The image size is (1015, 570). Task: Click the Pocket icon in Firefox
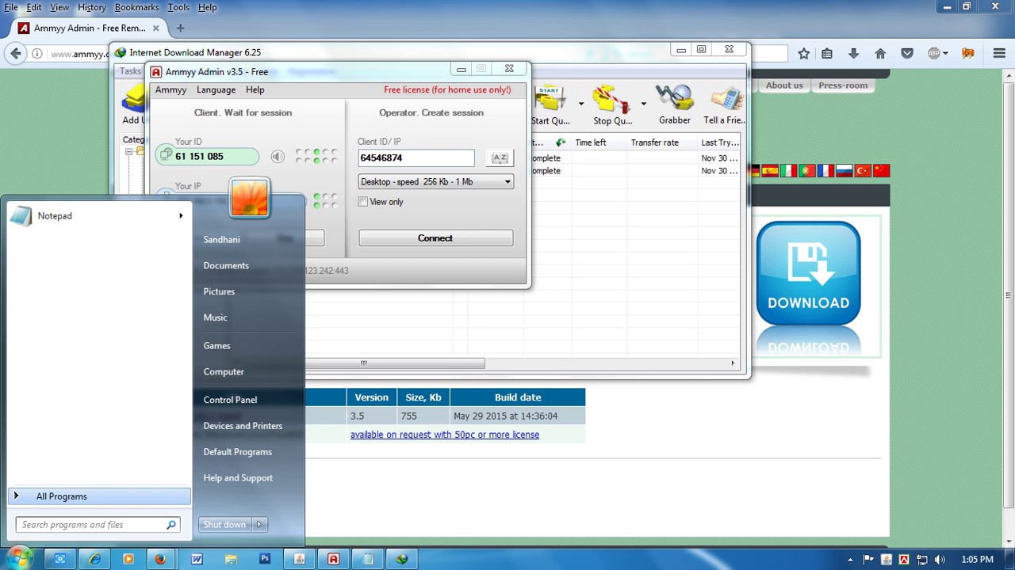(907, 53)
